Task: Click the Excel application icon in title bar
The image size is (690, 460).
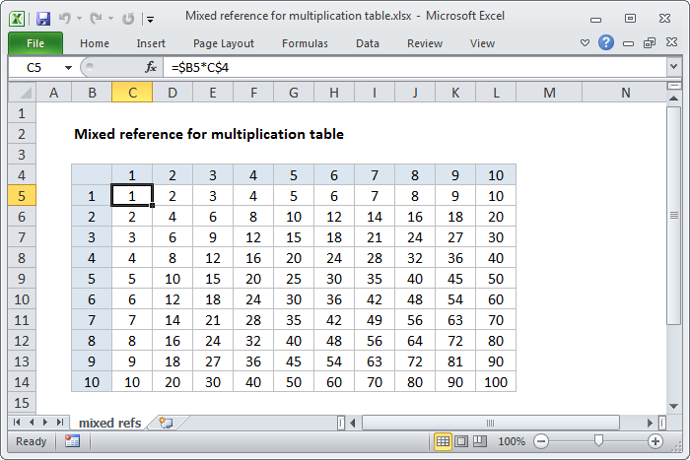Action: tap(17, 19)
